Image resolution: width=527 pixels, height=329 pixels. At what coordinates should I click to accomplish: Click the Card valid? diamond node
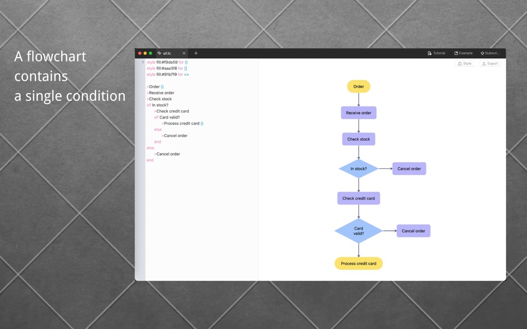[x=358, y=231]
